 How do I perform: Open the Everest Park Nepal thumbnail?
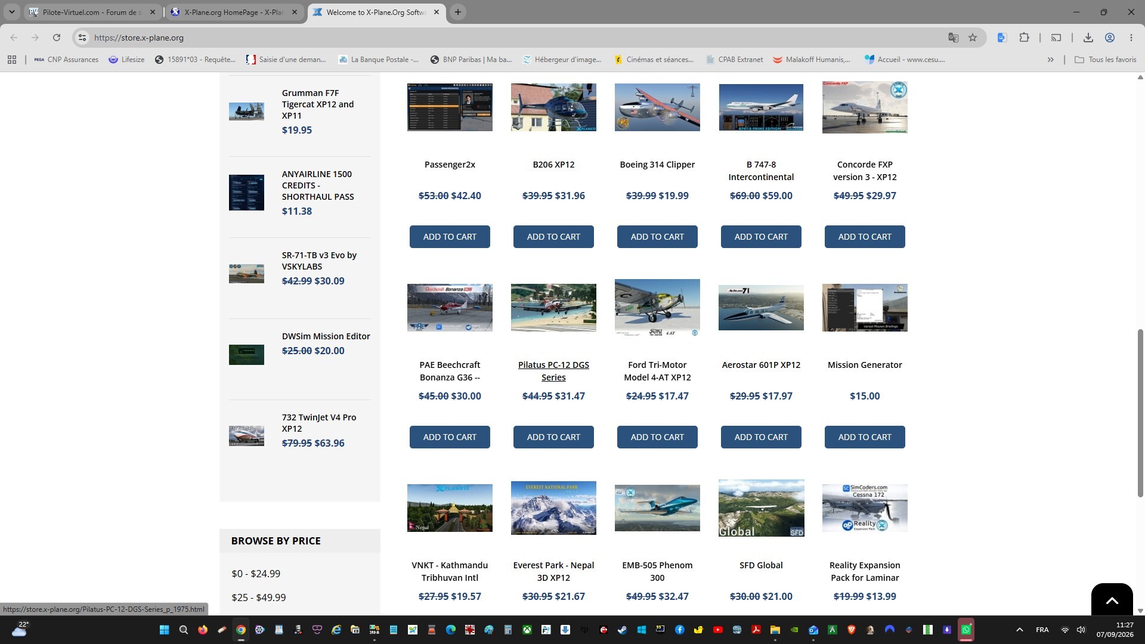tap(553, 508)
